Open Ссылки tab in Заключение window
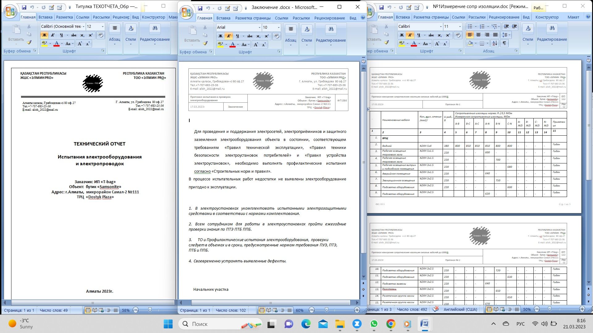 281,18
